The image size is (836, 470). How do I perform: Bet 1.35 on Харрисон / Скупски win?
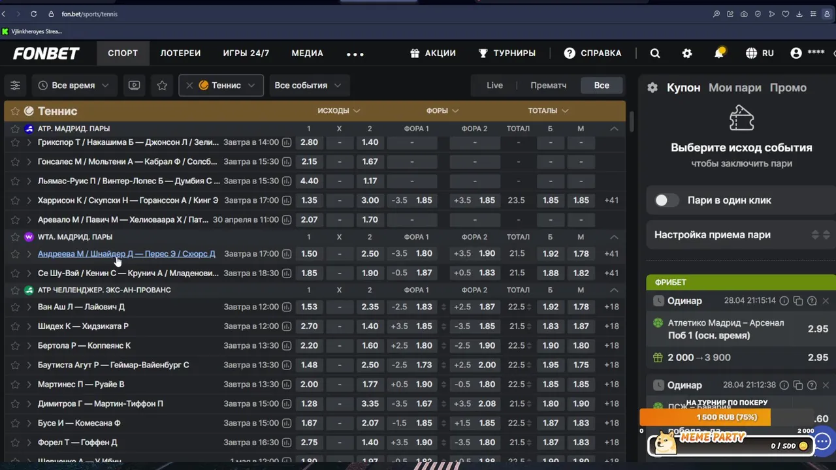coord(309,200)
